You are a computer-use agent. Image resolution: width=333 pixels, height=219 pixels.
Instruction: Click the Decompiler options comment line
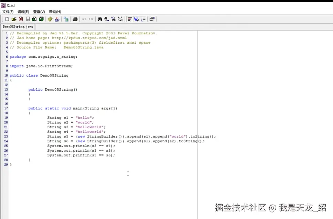tap(80, 43)
